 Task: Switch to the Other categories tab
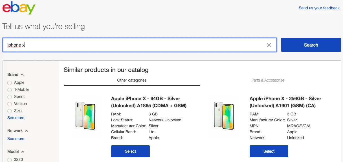[132, 80]
